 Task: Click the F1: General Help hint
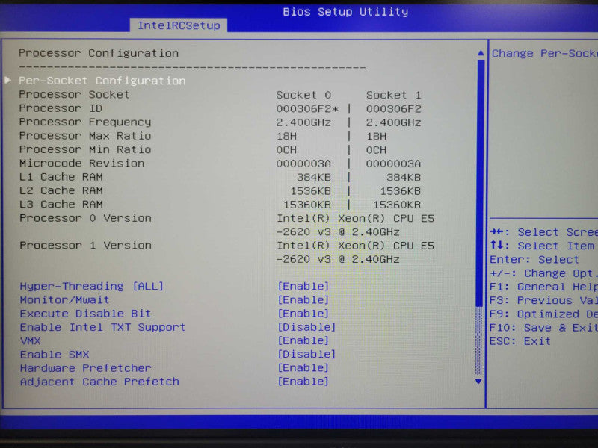(544, 287)
